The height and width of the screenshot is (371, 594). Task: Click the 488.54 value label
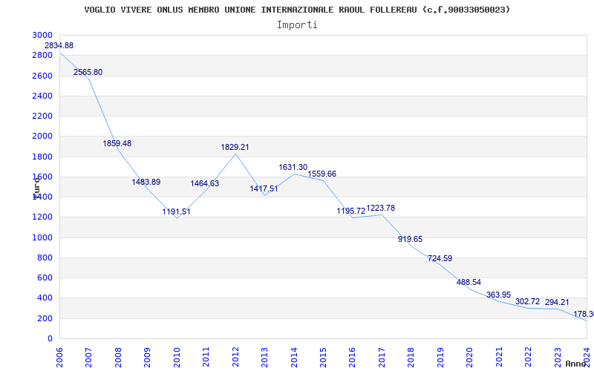[x=469, y=283]
